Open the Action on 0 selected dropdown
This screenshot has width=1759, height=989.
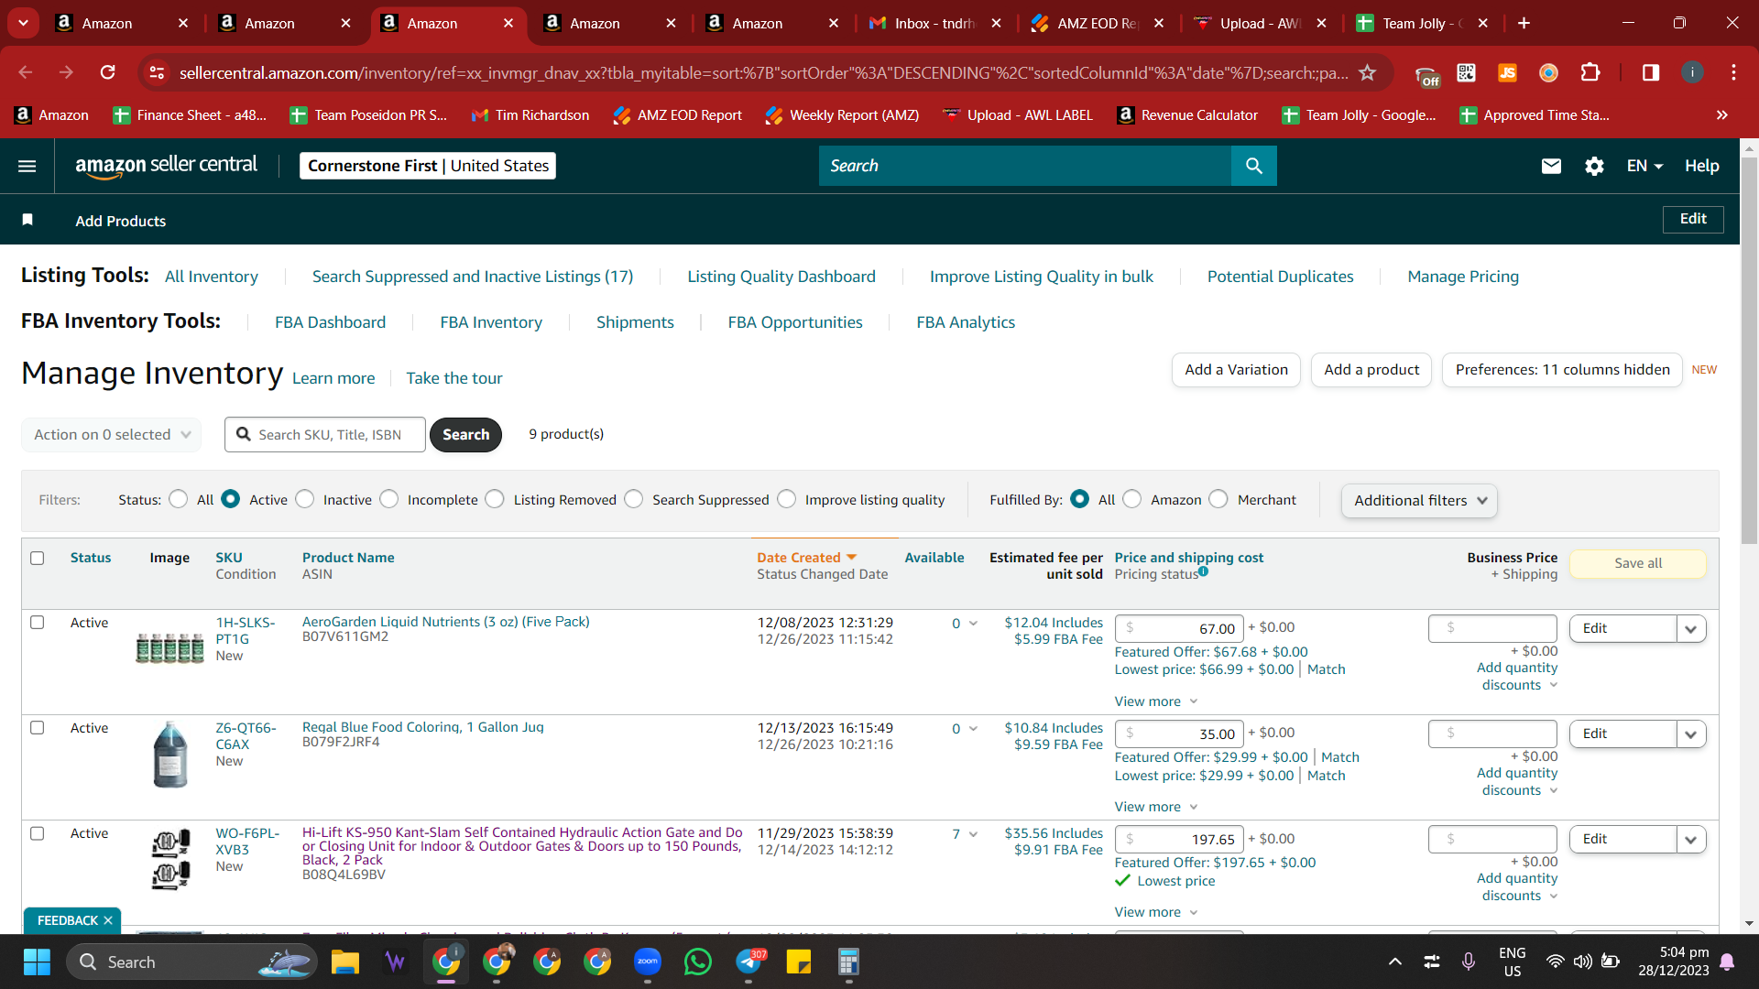[x=111, y=434]
